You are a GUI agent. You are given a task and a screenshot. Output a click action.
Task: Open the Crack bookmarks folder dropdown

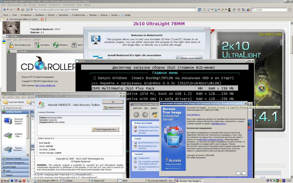pyautogui.click(x=15, y=15)
